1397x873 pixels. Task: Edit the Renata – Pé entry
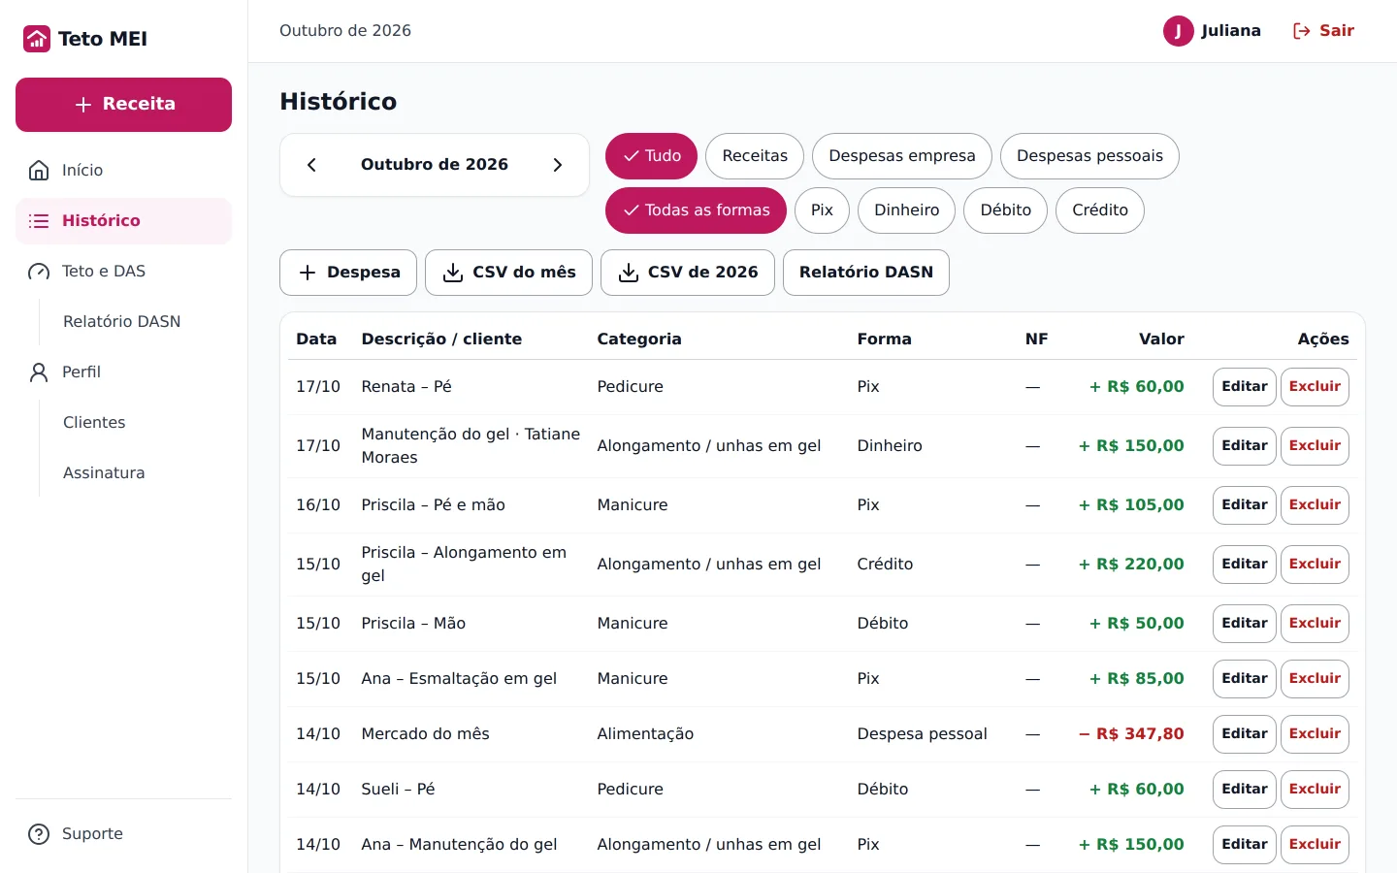click(1245, 387)
